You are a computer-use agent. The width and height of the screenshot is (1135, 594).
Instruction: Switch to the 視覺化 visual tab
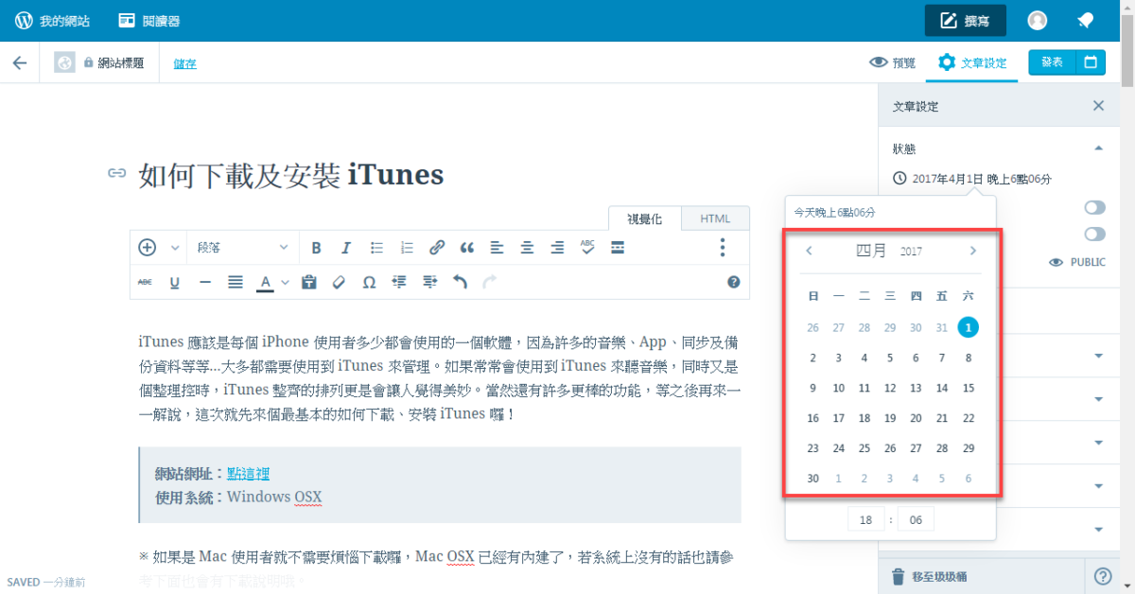644,218
